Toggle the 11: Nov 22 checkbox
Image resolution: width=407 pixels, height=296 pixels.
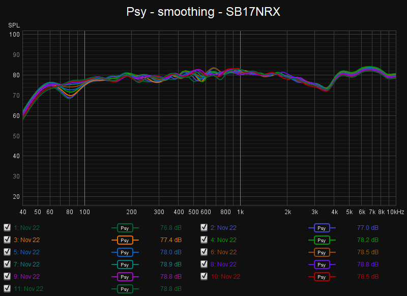7,288
